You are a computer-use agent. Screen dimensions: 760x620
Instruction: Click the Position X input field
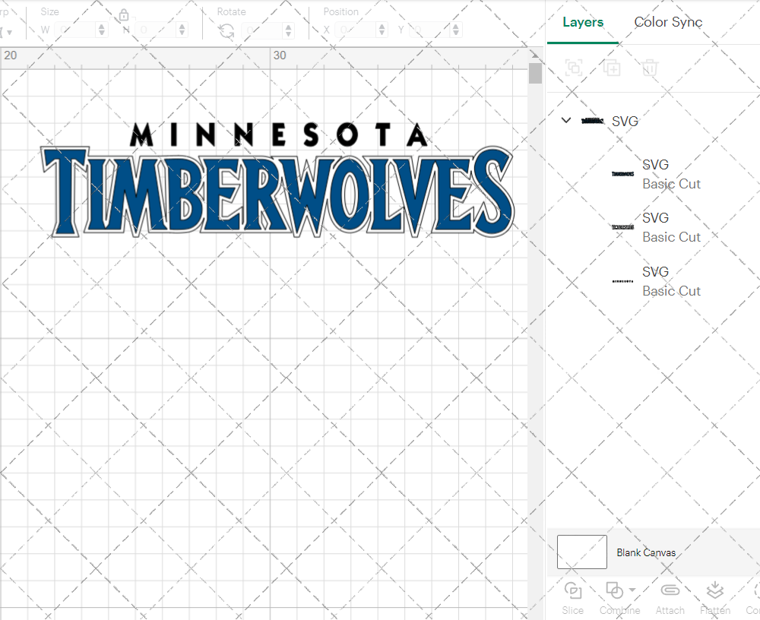(355, 30)
